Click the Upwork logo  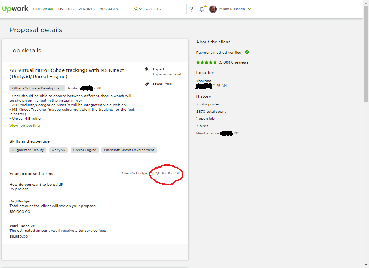pyautogui.click(x=15, y=9)
